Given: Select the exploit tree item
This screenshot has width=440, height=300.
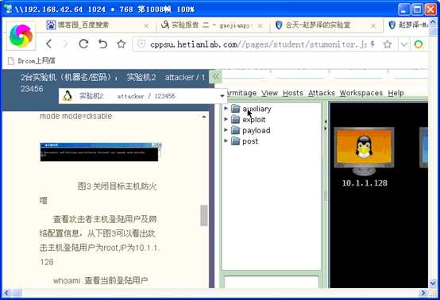Looking at the screenshot, I should [x=253, y=120].
